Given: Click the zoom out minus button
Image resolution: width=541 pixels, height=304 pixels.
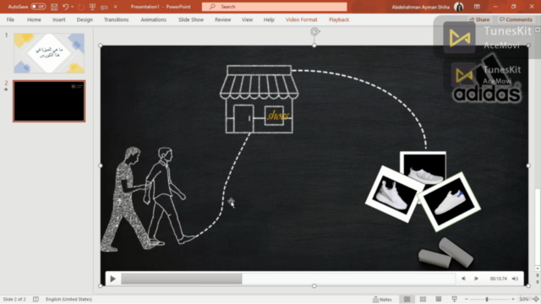Looking at the screenshot, I should 467,299.
